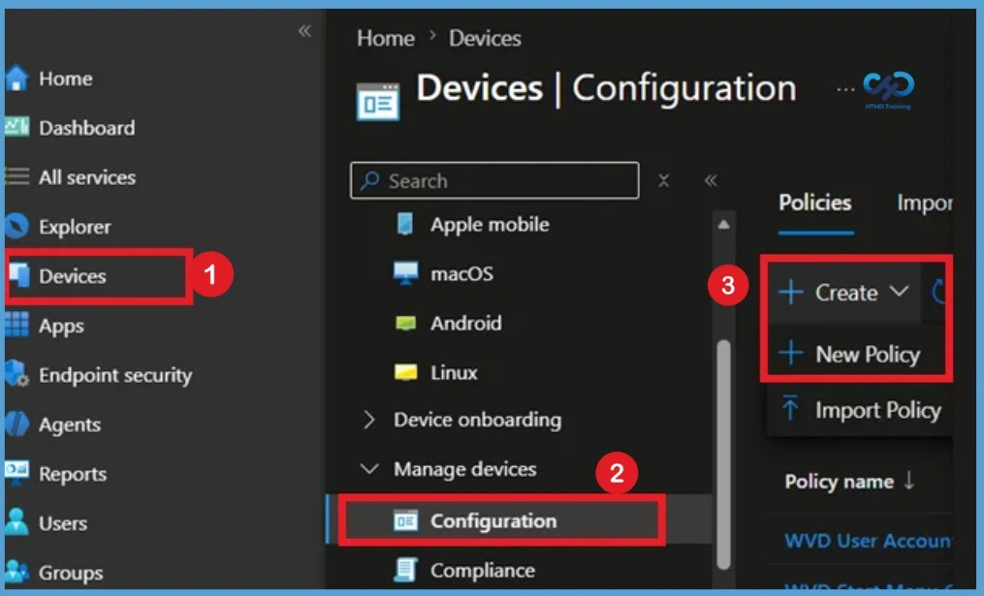The image size is (984, 596).
Task: Select macOS platform entry
Action: tap(461, 273)
